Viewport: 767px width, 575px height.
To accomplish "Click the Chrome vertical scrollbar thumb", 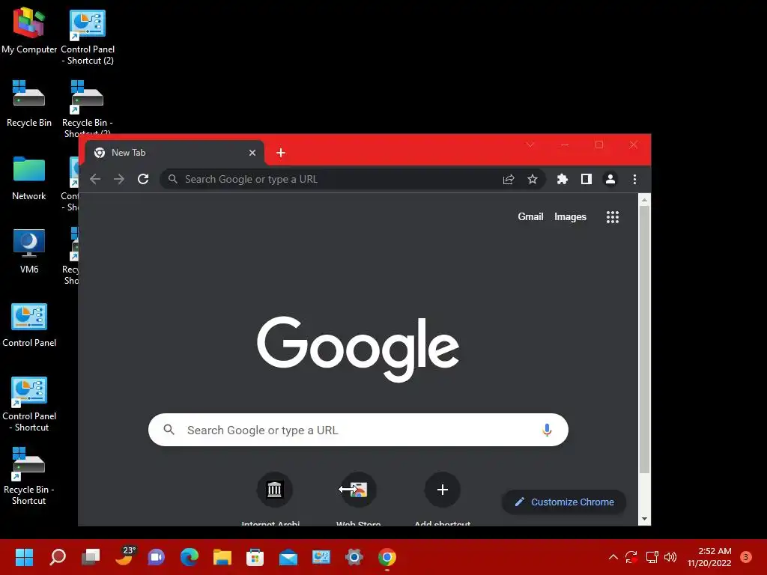I will [645, 340].
